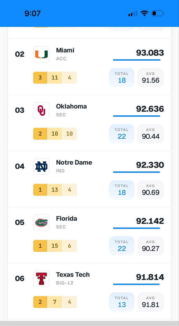
Task: Tap Texas Tech's TOTAL 13 box
Action: click(x=122, y=302)
